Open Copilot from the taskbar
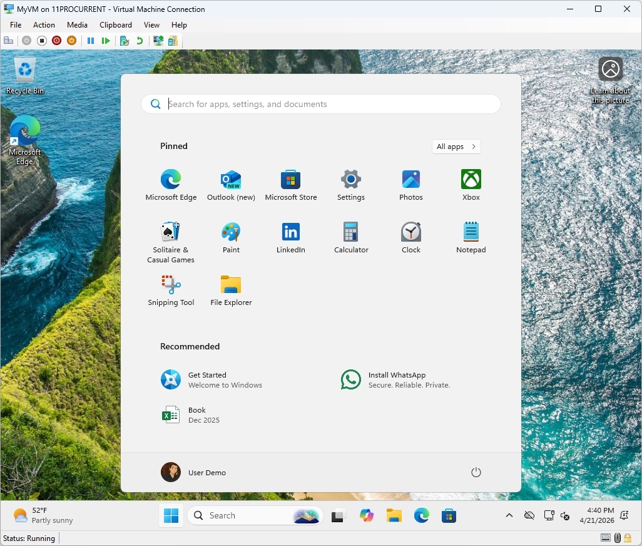642x546 pixels. (x=367, y=515)
